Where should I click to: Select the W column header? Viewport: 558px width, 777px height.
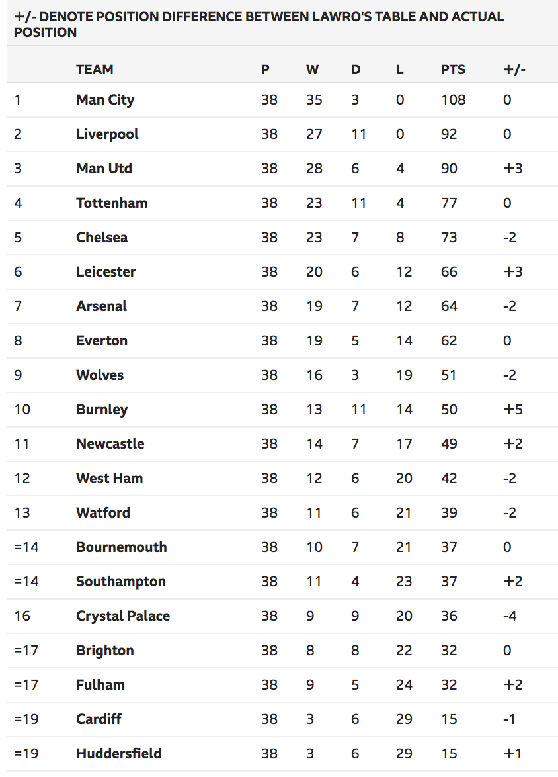click(x=313, y=69)
